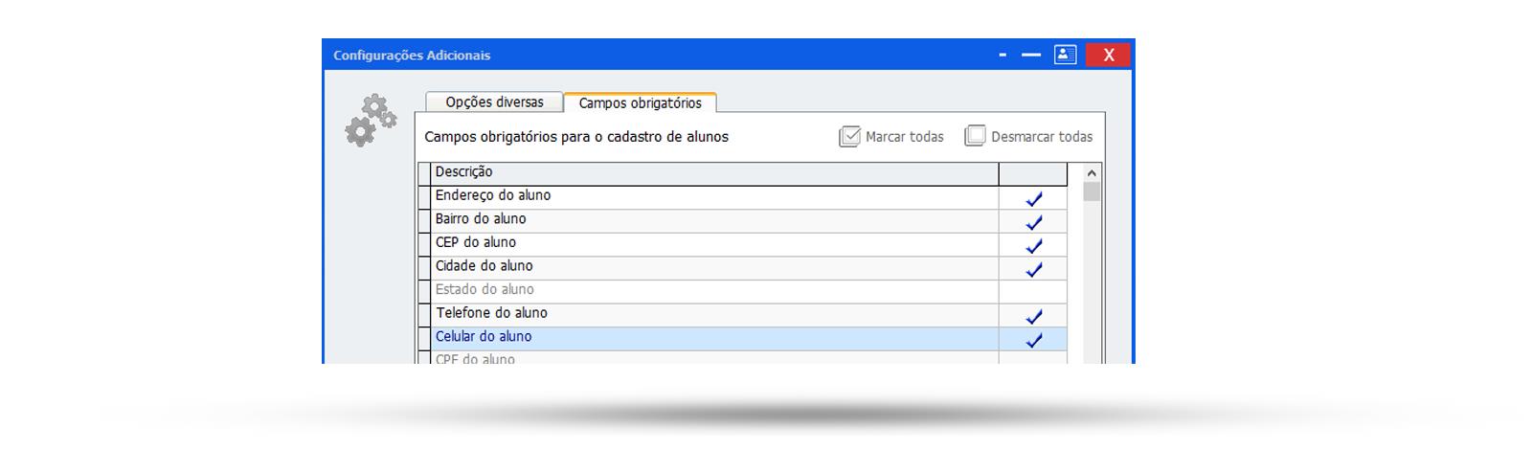Click the Marcar todas checkbox icon
This screenshot has width=1532, height=450.
pos(849,137)
